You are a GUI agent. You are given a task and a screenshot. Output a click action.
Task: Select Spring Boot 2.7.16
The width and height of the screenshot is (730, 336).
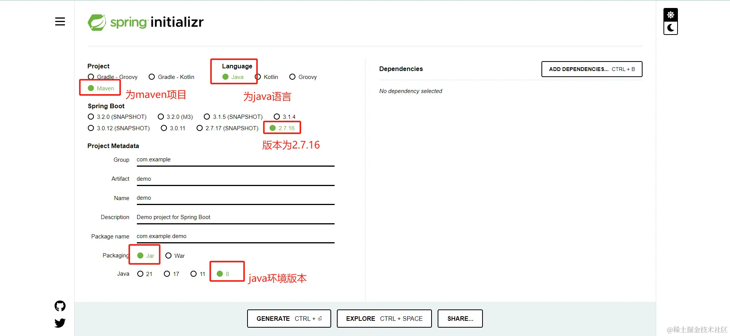click(282, 128)
